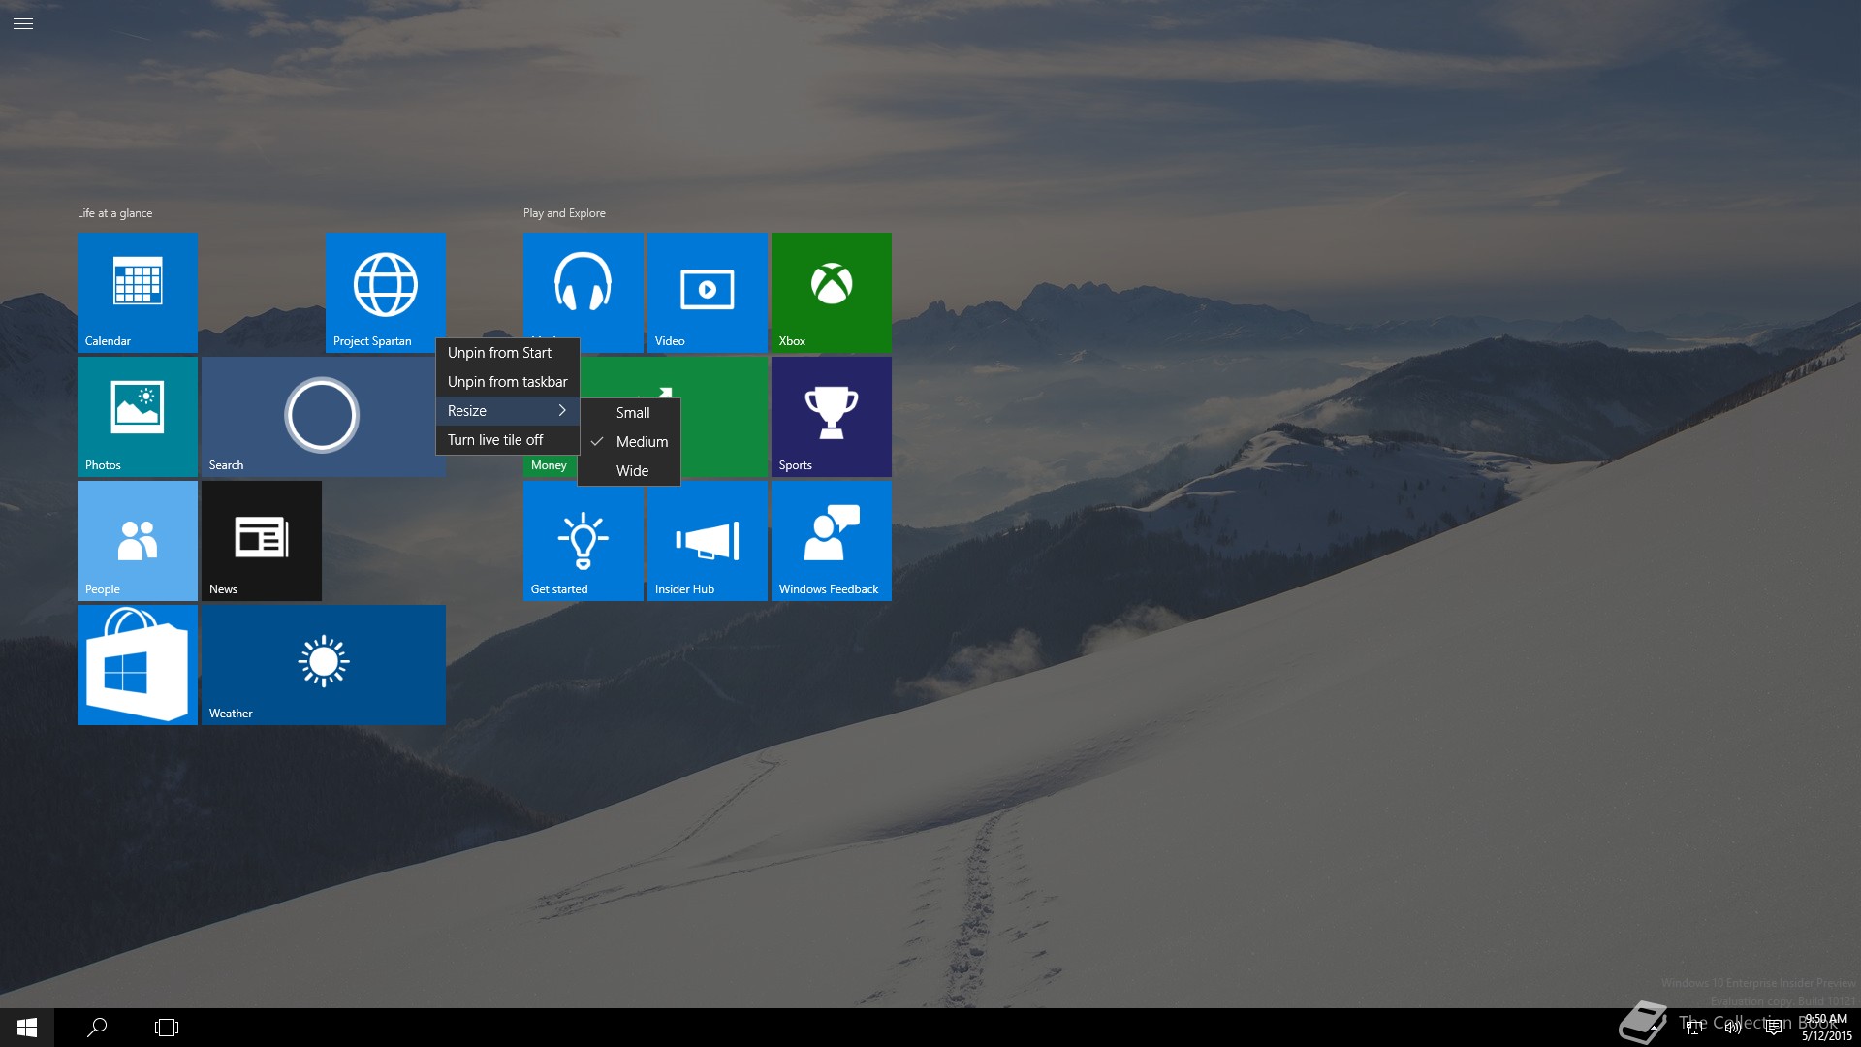Viewport: 1861px width, 1047px height.
Task: Select Turn live tile off
Action: (508, 440)
